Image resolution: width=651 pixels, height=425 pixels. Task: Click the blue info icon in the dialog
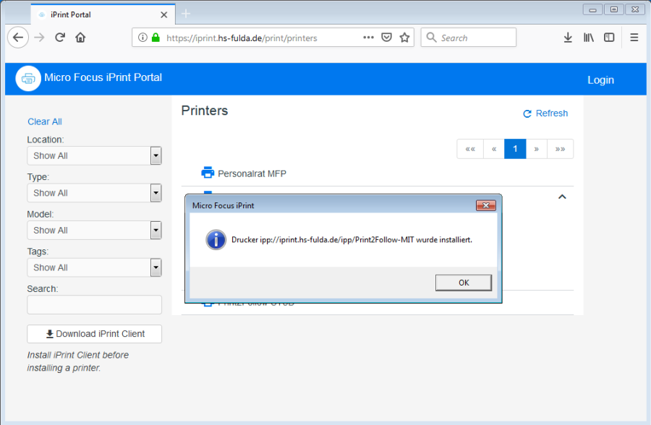tap(216, 240)
